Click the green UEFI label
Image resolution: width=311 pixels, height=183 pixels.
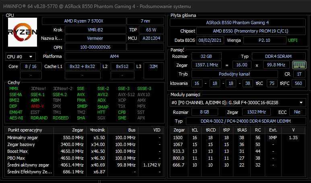(293, 40)
